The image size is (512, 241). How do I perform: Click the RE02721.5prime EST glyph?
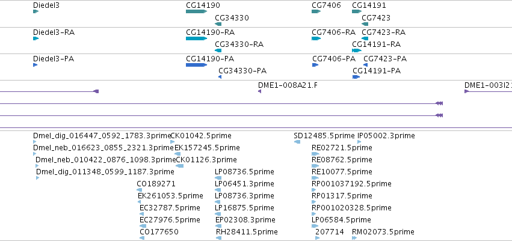click(x=315, y=154)
